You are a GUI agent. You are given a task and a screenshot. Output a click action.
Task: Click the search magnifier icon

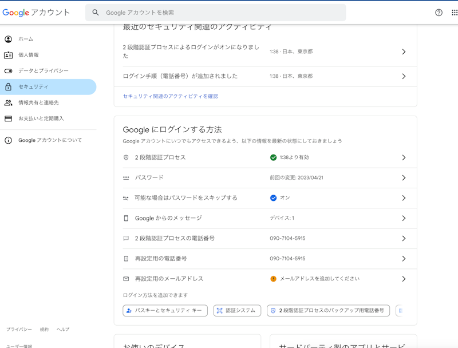pyautogui.click(x=96, y=13)
